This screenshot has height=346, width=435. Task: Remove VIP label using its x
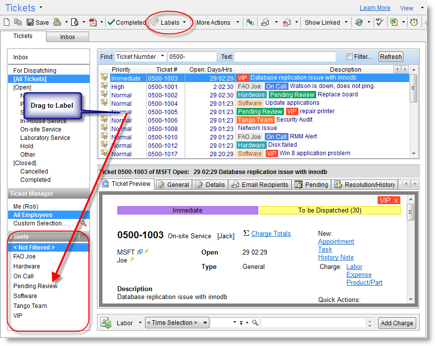396,200
